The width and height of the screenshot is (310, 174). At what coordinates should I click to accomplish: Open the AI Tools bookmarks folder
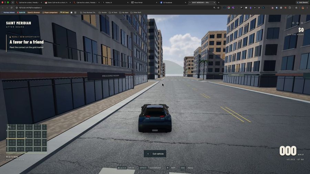tap(113, 12)
